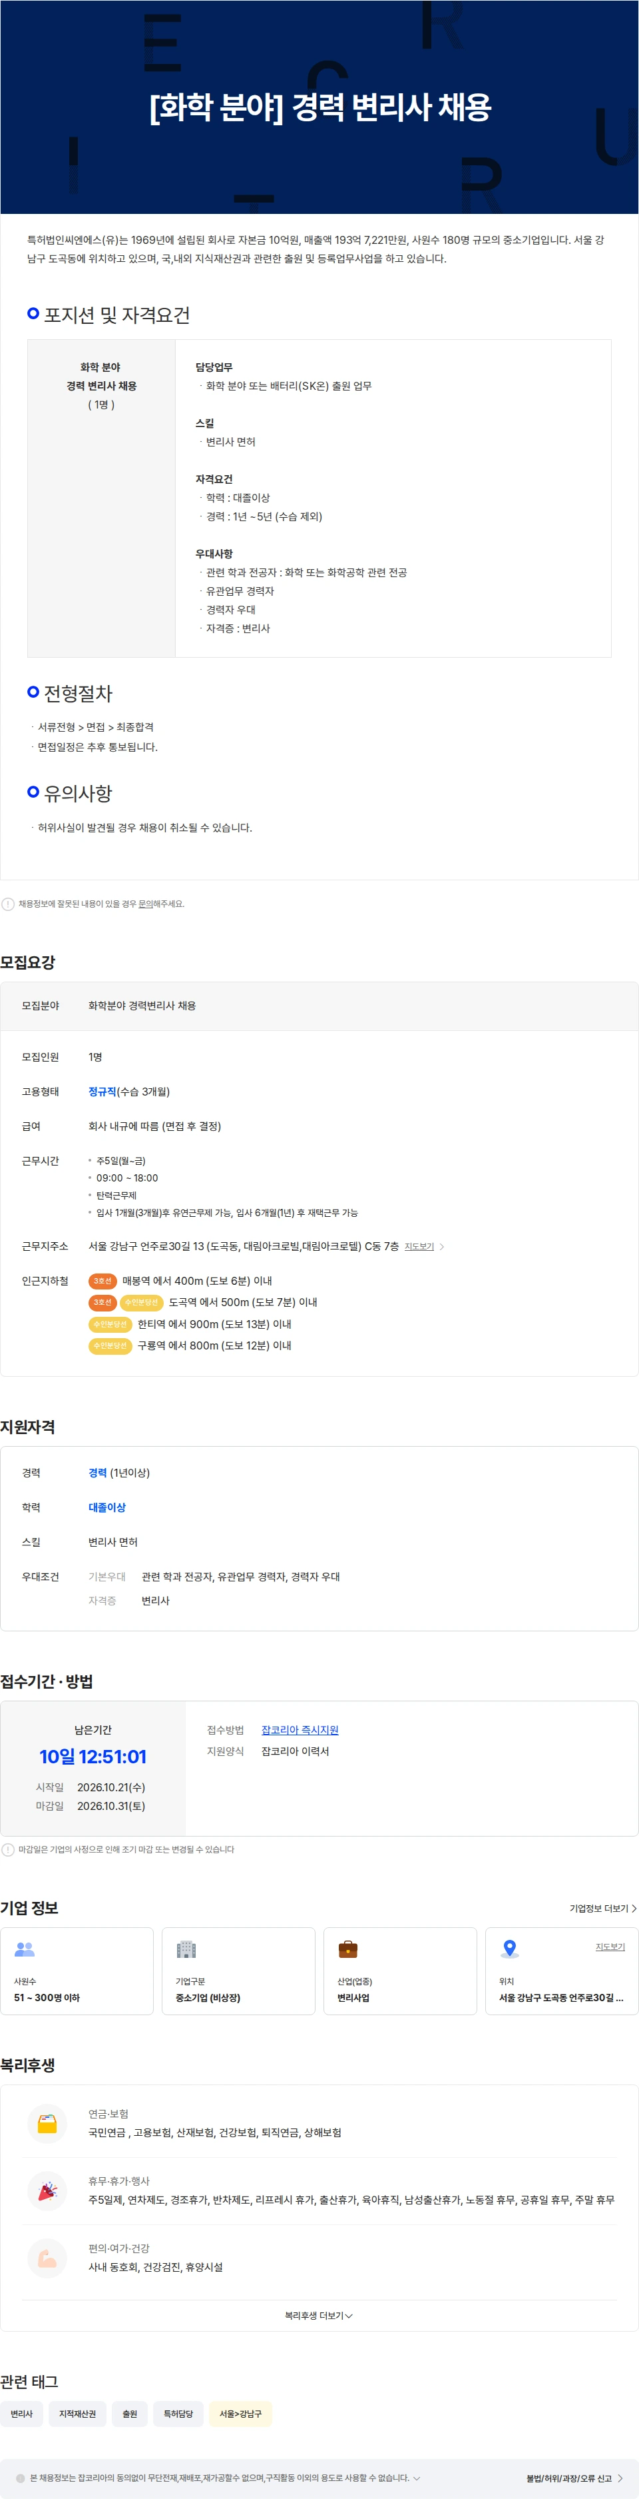Viewport: 639px width, 2499px height.
Task: Click the 문의 link for wrong job info
Action: pyautogui.click(x=144, y=903)
